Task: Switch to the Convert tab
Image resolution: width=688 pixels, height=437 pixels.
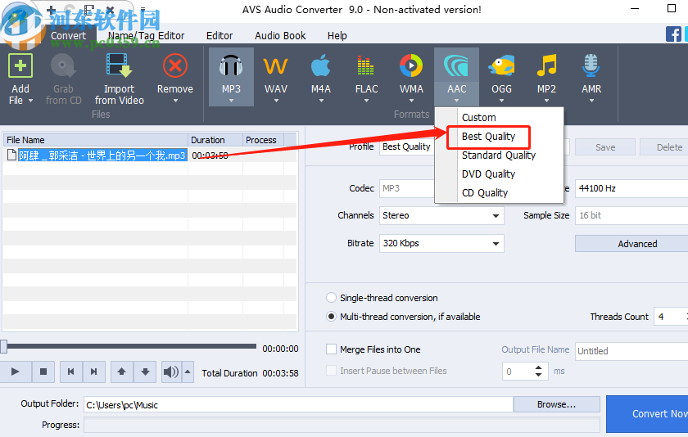Action: [69, 35]
